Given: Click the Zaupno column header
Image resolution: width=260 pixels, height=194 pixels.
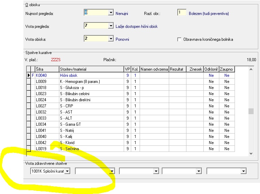Looking at the screenshot, I should [227, 69].
